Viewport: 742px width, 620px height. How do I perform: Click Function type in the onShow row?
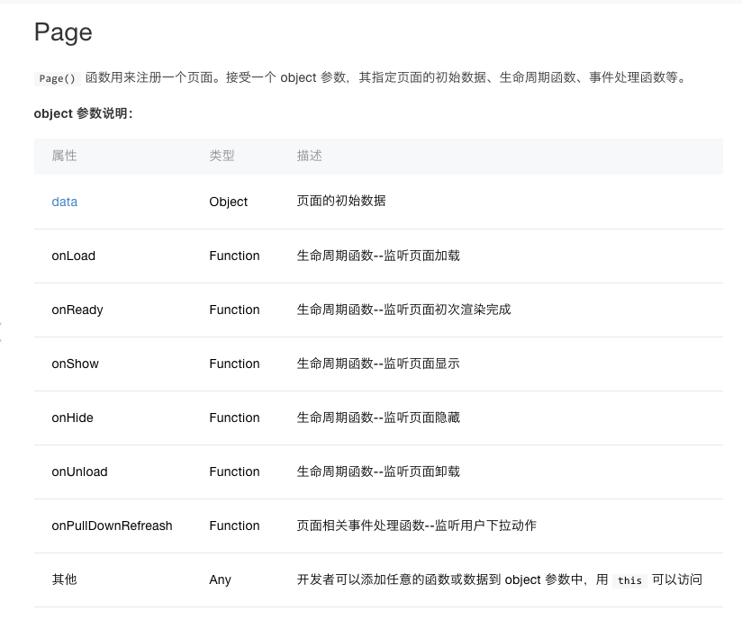coord(234,364)
